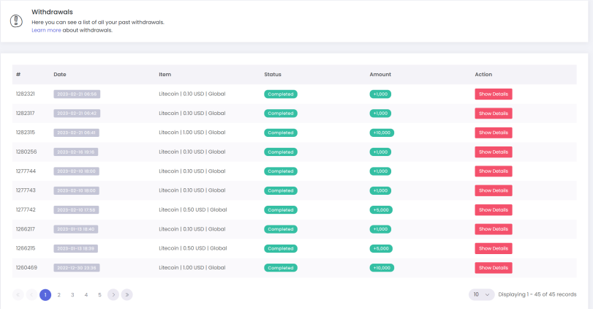Show Details for withdrawal 1277743

coord(494,190)
